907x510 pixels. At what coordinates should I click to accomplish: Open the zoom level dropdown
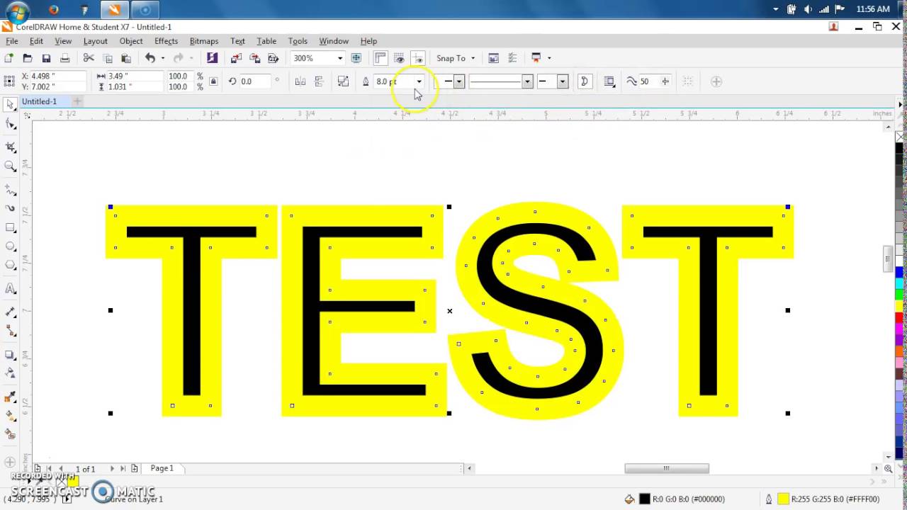pos(339,58)
